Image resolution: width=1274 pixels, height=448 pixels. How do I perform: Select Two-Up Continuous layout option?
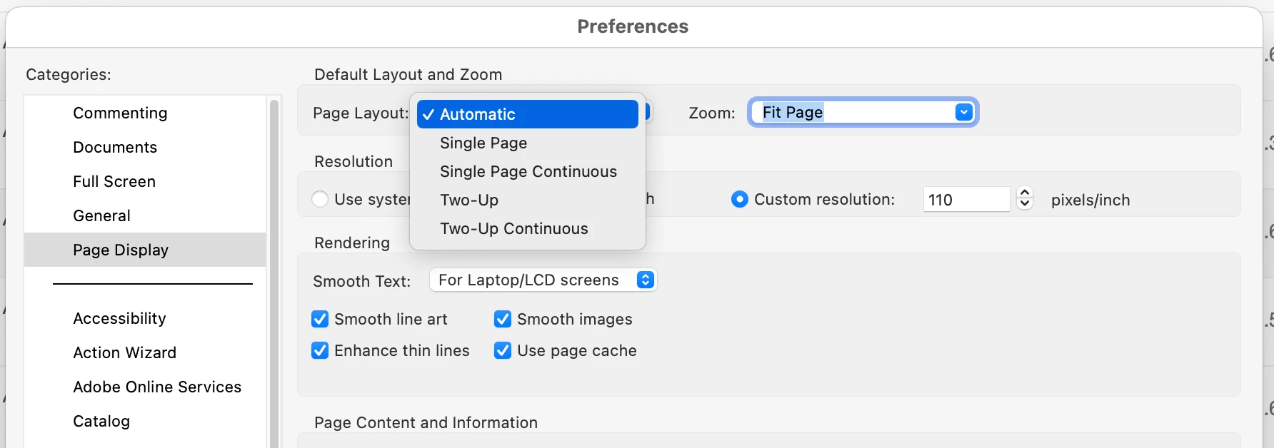tap(513, 229)
